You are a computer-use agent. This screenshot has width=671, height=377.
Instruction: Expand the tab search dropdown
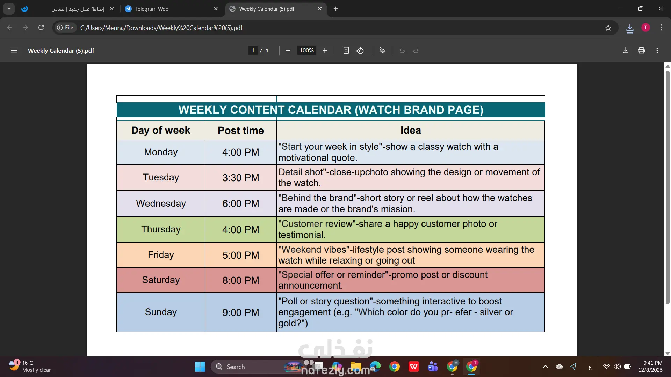click(x=9, y=9)
